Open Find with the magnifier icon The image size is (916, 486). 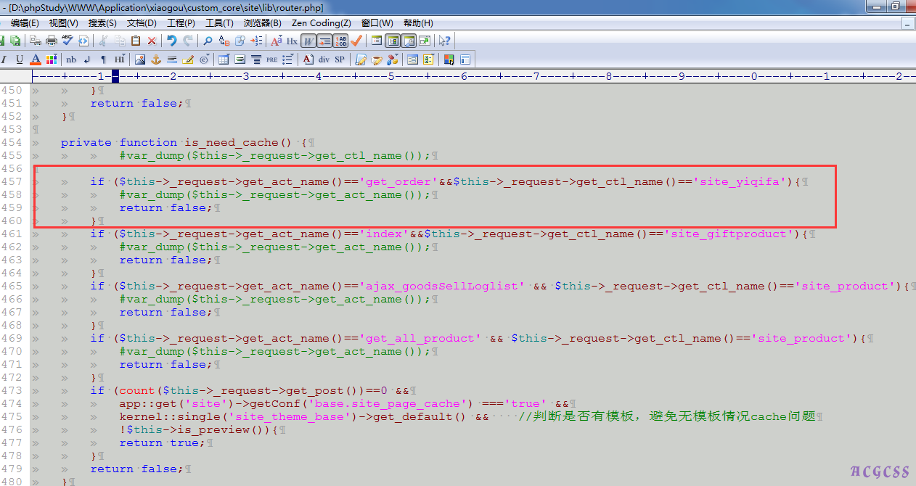tap(208, 41)
